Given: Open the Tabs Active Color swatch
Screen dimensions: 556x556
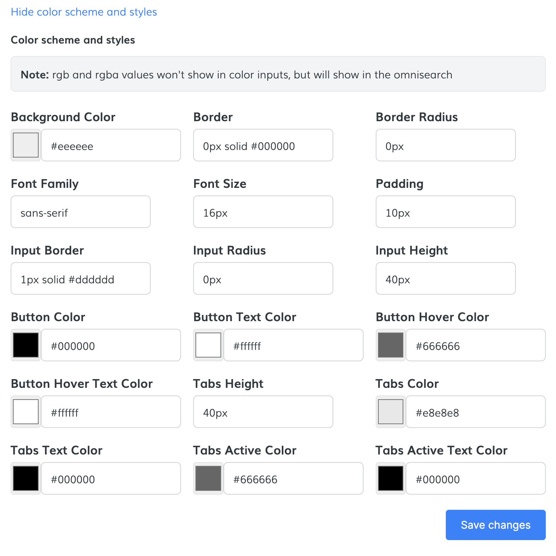Looking at the screenshot, I should click(x=208, y=478).
